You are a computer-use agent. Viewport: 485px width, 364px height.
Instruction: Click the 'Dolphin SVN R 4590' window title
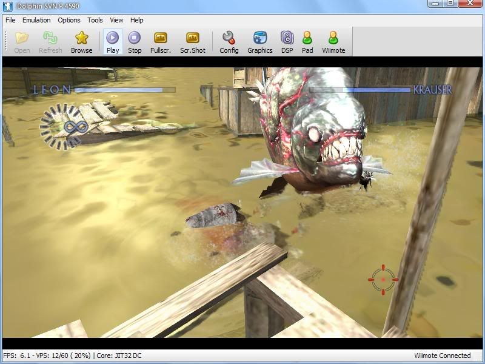pyautogui.click(x=48, y=6)
